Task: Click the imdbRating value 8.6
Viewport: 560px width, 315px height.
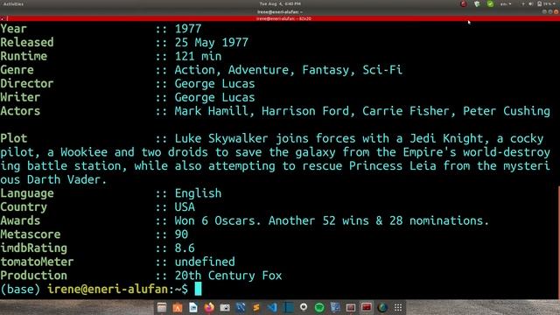Action: (185, 248)
